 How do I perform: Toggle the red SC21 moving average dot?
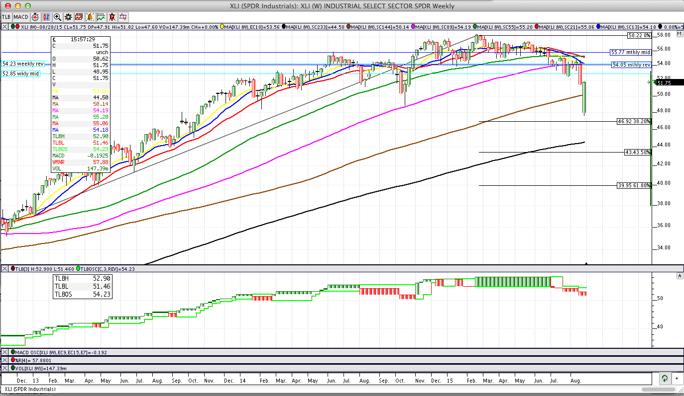click(x=537, y=26)
